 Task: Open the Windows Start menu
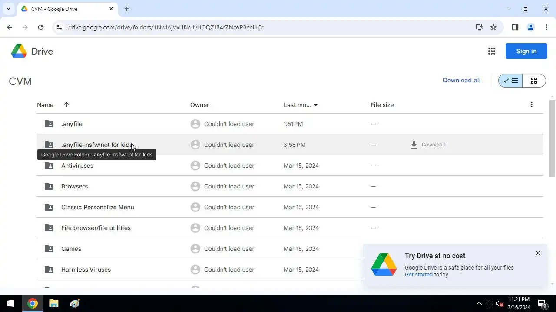tap(10, 303)
